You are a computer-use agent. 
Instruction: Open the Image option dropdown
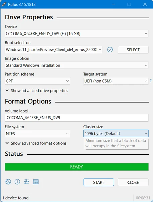76,65
